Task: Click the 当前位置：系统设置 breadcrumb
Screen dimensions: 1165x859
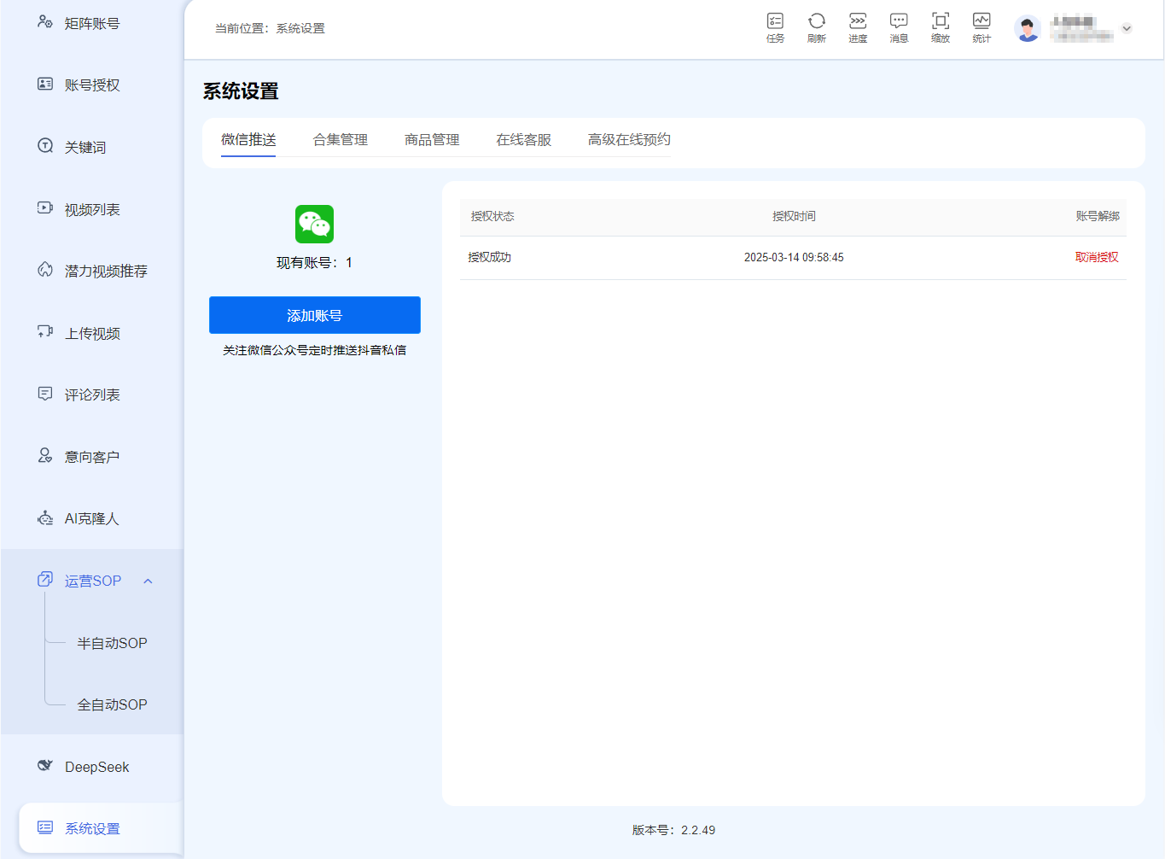Action: [x=270, y=28]
